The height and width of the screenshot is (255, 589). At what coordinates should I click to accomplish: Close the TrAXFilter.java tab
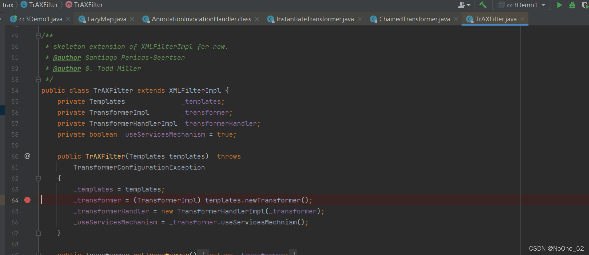point(522,19)
